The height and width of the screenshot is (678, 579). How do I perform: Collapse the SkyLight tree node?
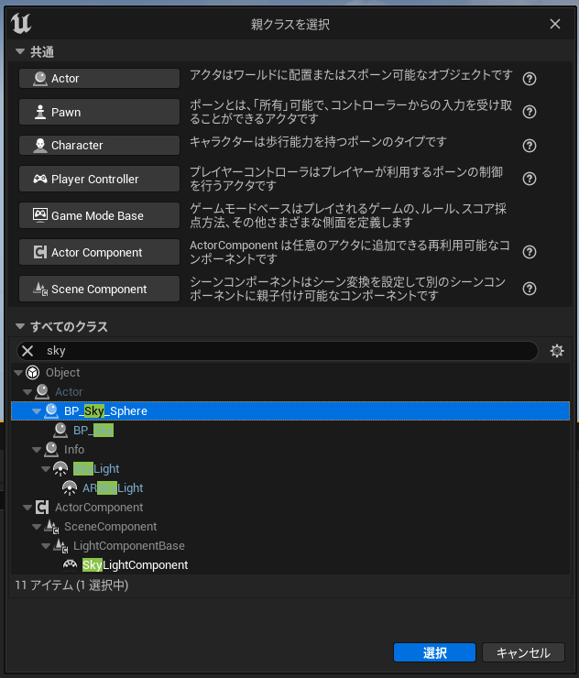46,469
